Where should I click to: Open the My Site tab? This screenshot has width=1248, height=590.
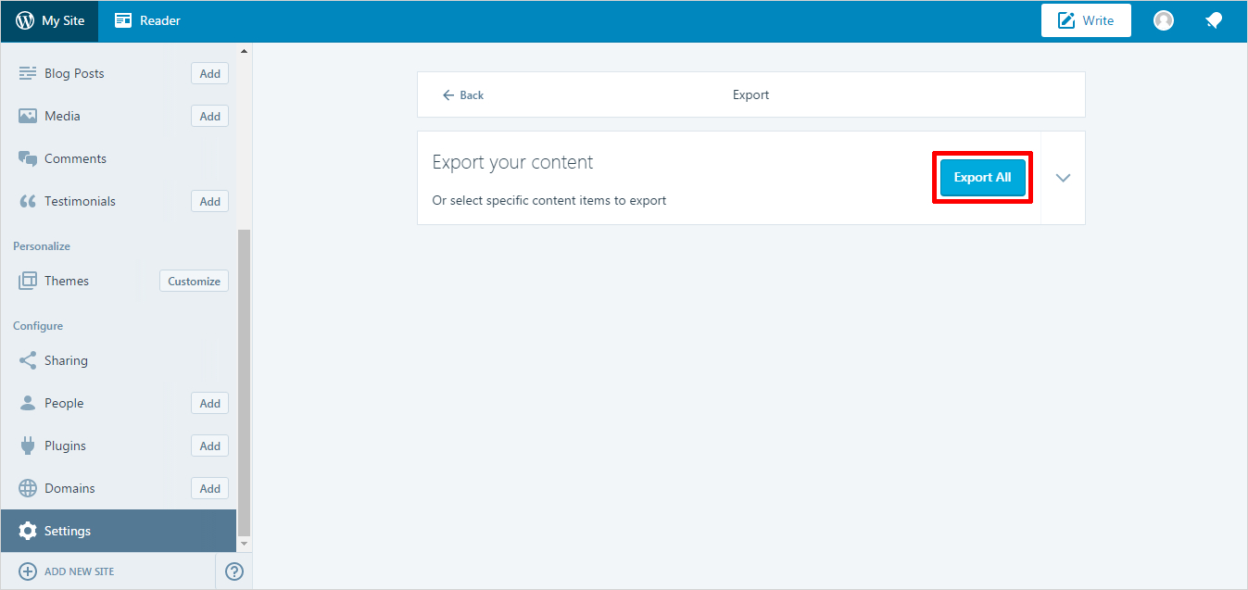coord(50,20)
